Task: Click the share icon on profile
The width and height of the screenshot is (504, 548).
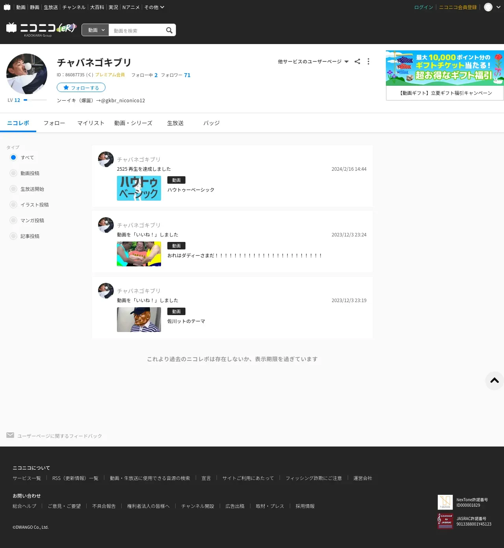Action: [357, 61]
